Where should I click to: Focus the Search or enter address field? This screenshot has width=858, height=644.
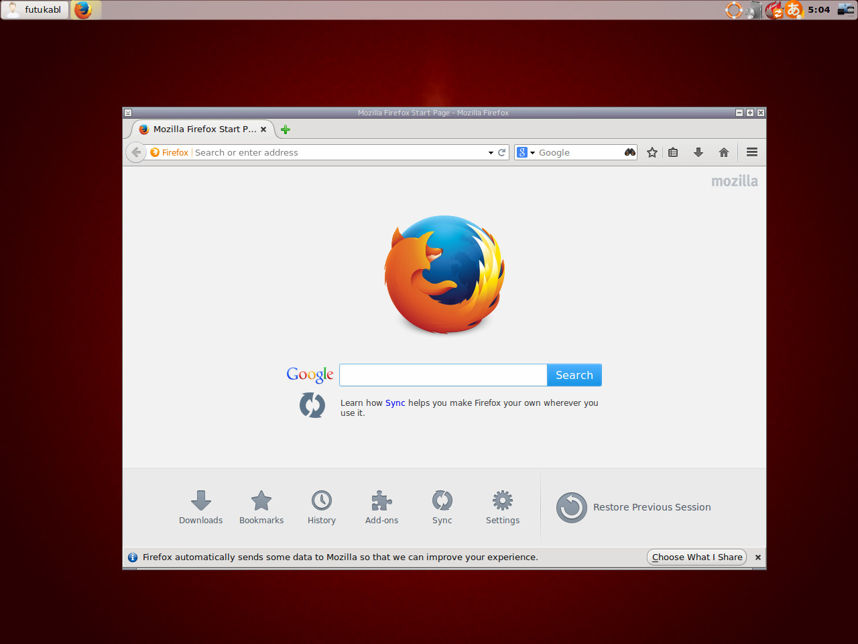click(339, 152)
